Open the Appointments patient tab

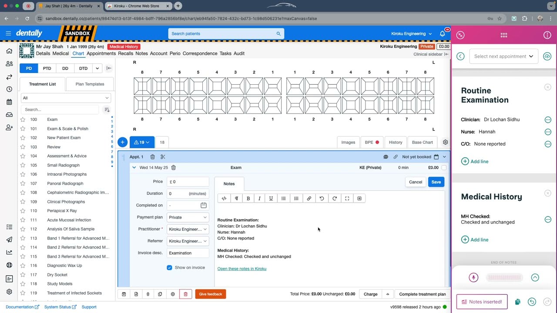(101, 53)
